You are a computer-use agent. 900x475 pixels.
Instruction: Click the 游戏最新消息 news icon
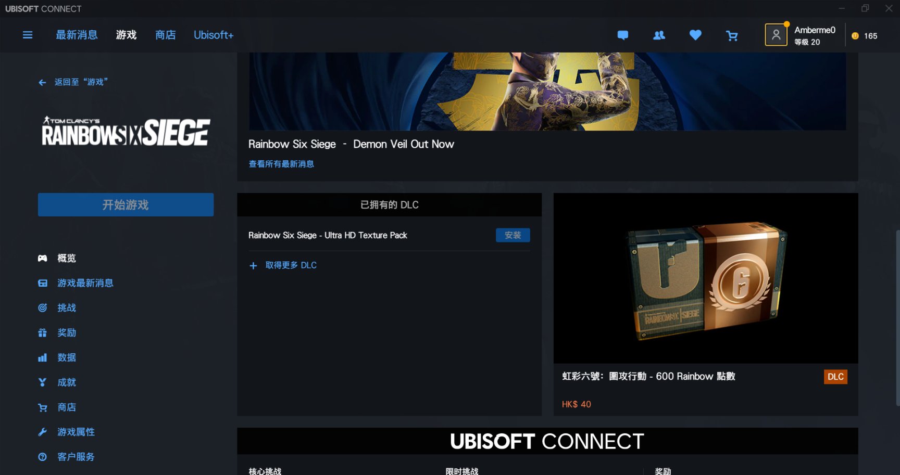43,283
